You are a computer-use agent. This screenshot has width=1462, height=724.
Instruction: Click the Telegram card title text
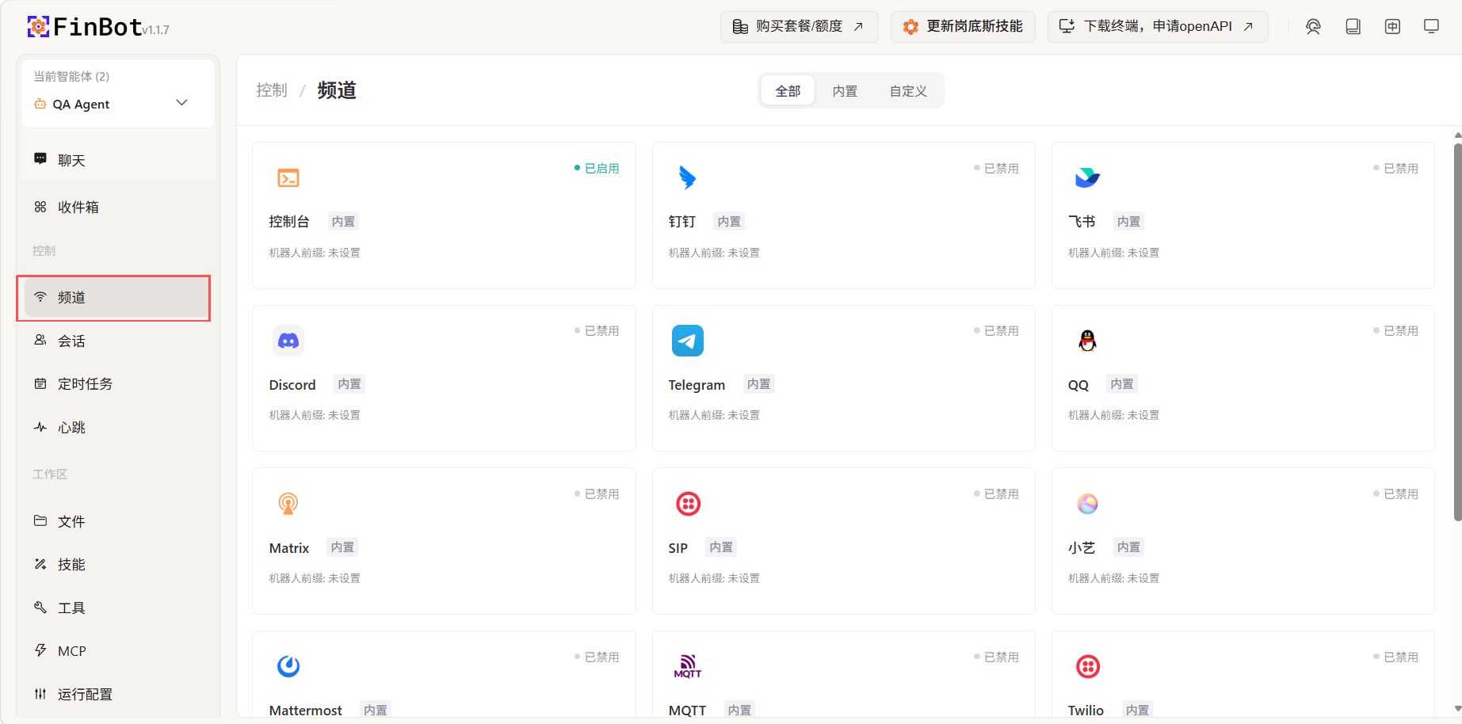[697, 384]
